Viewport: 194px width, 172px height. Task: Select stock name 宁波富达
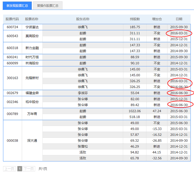pos(32,27)
